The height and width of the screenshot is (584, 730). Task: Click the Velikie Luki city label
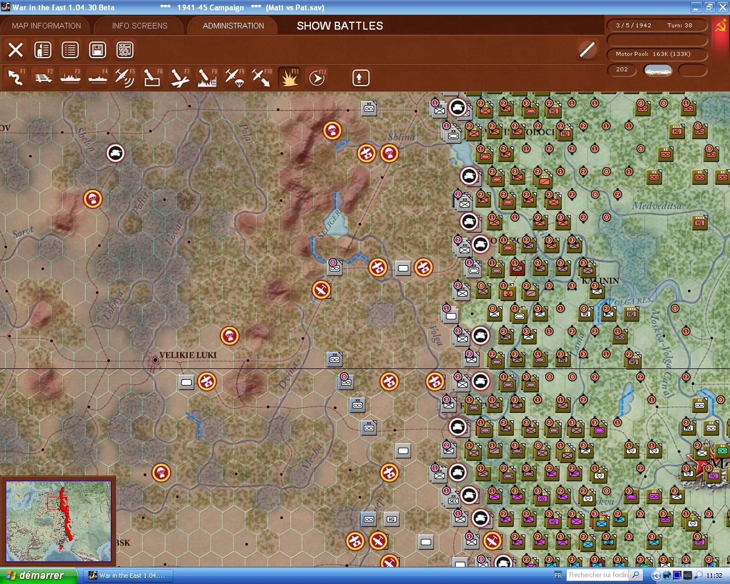click(188, 355)
